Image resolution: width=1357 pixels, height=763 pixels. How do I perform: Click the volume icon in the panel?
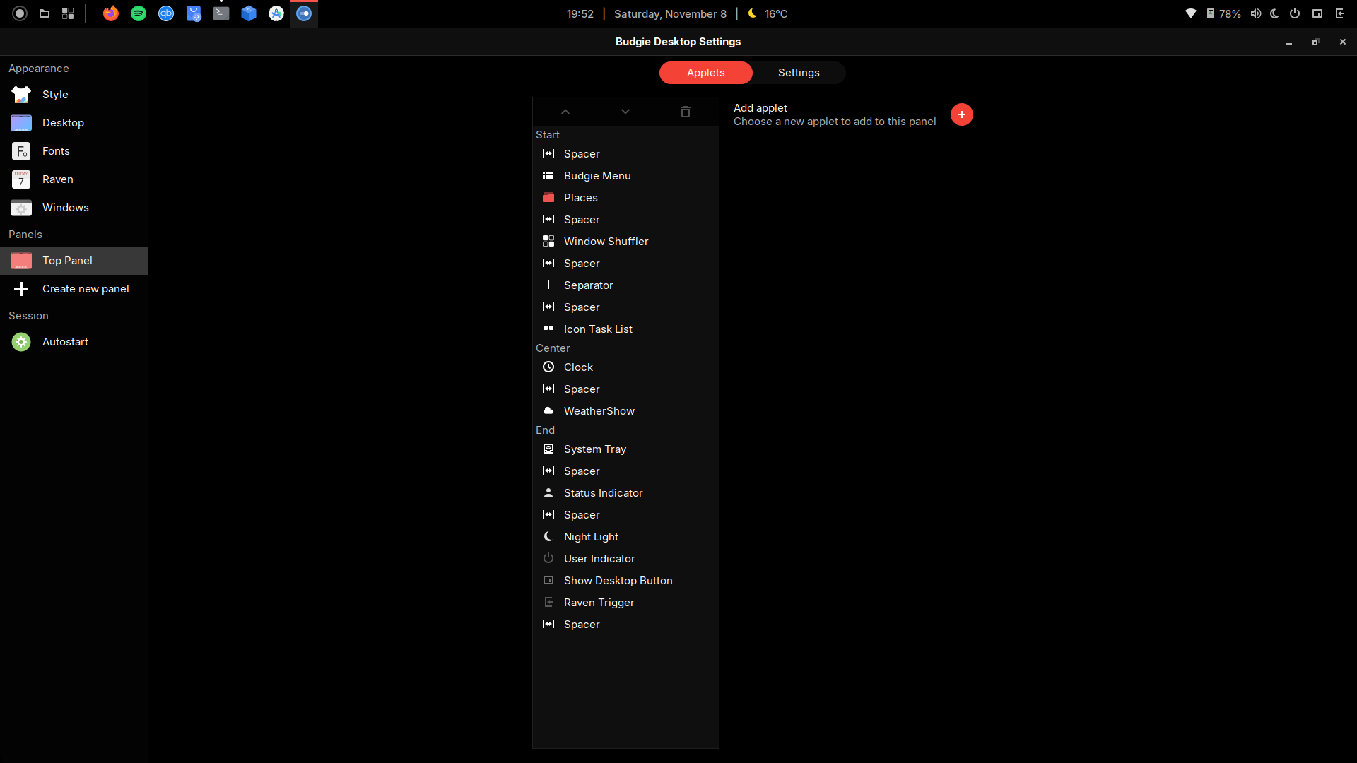point(1255,13)
